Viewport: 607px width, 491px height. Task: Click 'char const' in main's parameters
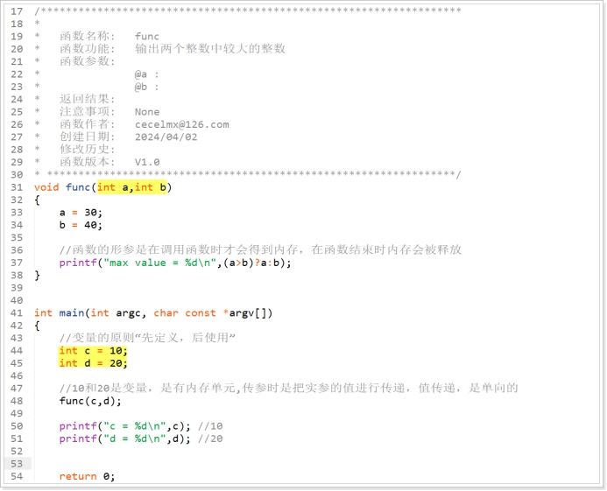(185, 313)
